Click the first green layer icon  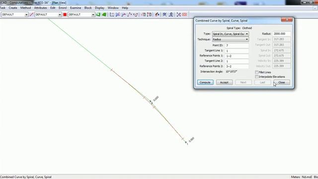pos(98,14)
